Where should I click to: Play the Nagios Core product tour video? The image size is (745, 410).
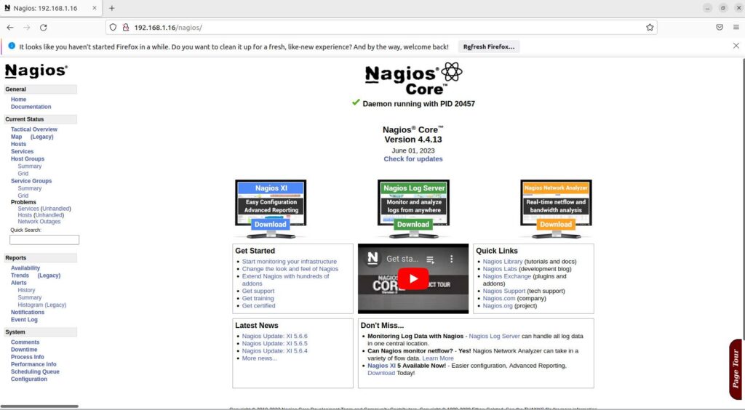(413, 279)
